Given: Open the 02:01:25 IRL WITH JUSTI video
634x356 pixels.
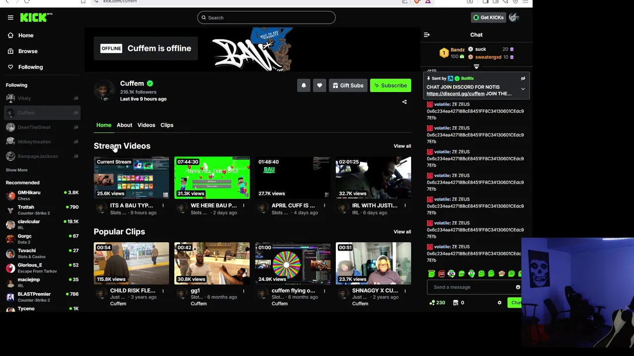Looking at the screenshot, I should tap(373, 178).
